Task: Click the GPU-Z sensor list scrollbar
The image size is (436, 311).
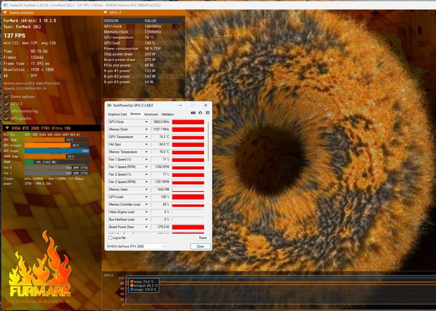Action: 208,142
